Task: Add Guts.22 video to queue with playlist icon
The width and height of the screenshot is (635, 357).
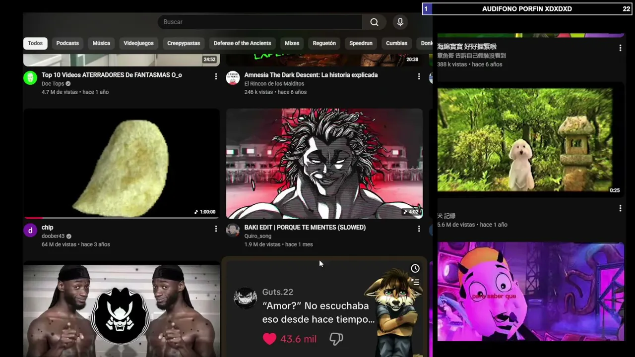Action: [x=416, y=282]
